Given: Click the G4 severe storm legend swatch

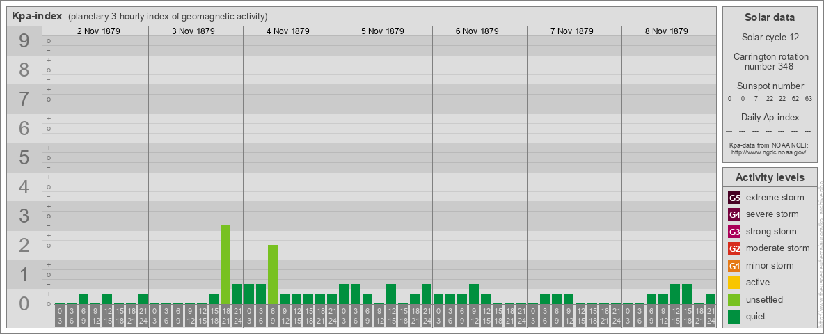Looking at the screenshot, I should (x=734, y=215).
